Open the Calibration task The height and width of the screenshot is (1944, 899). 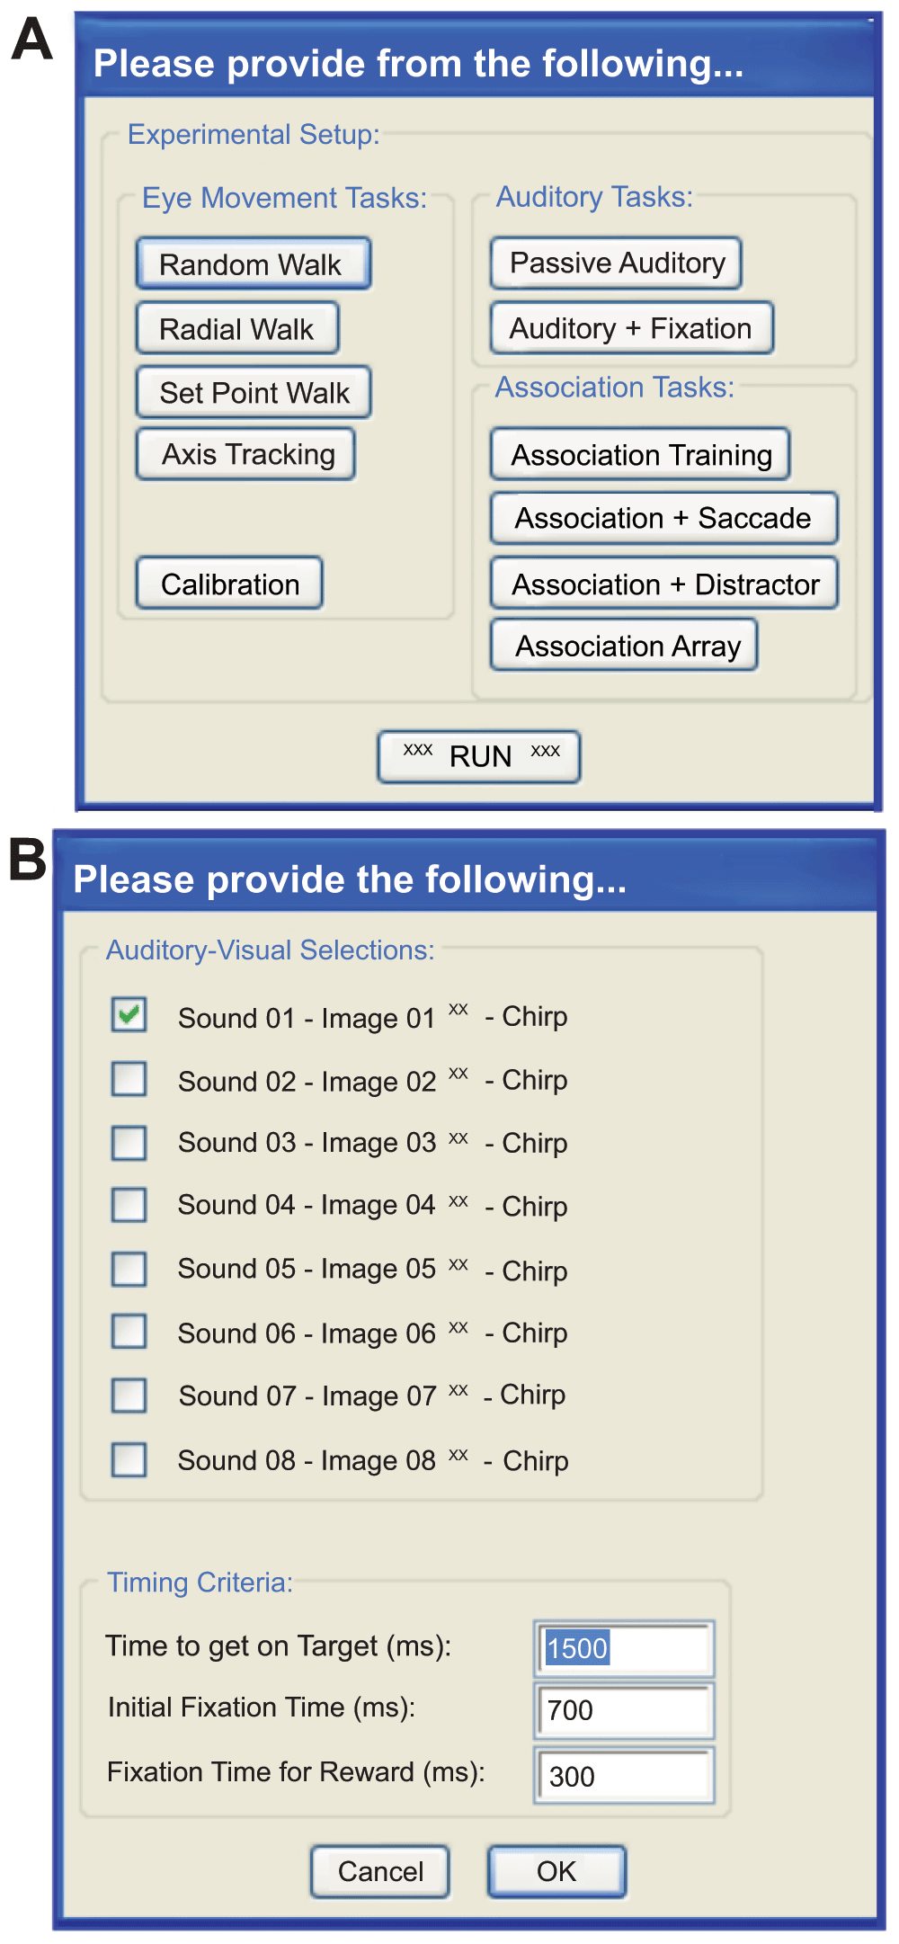pos(229,584)
